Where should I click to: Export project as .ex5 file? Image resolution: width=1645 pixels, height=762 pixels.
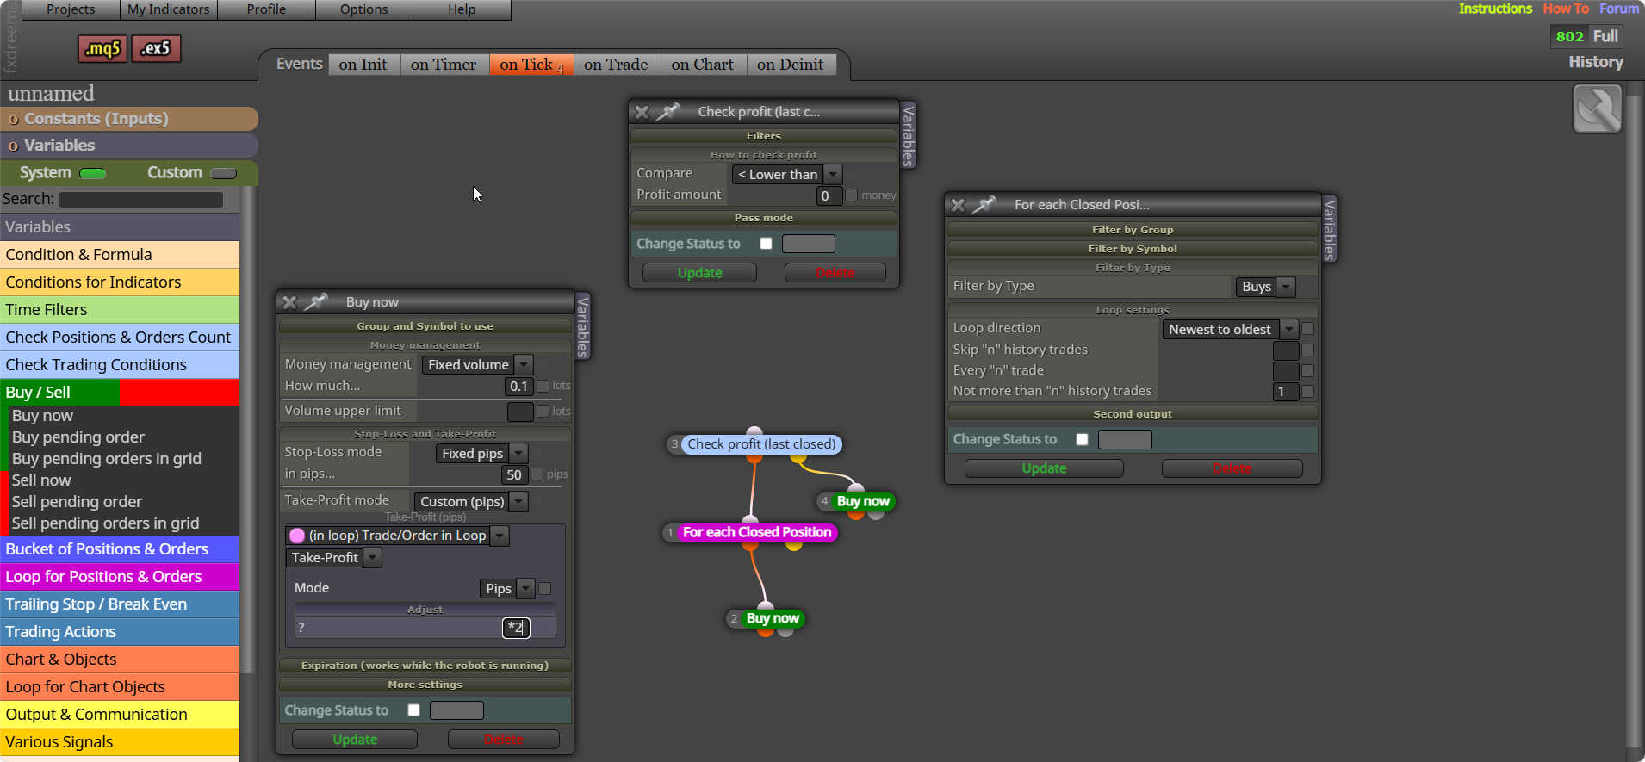pos(156,49)
